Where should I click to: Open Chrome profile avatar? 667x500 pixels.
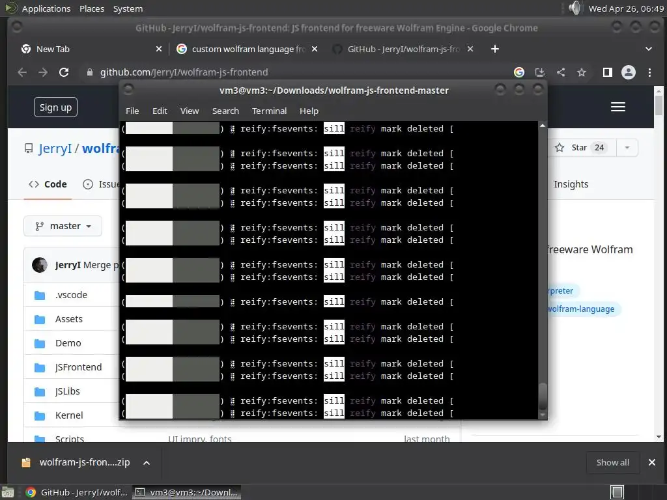pyautogui.click(x=629, y=72)
